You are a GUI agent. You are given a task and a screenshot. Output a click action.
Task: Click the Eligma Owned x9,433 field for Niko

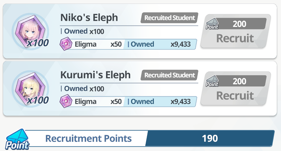click(160, 44)
